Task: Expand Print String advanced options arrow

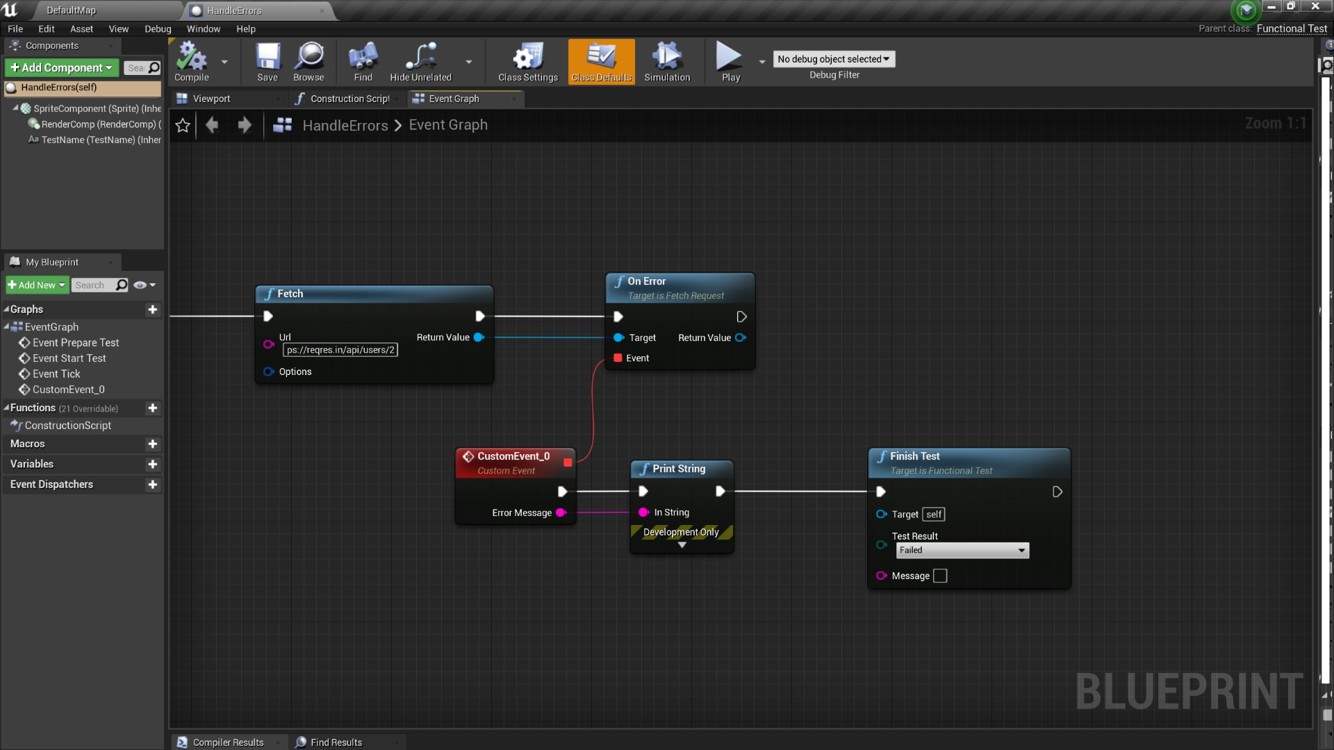Action: [682, 545]
